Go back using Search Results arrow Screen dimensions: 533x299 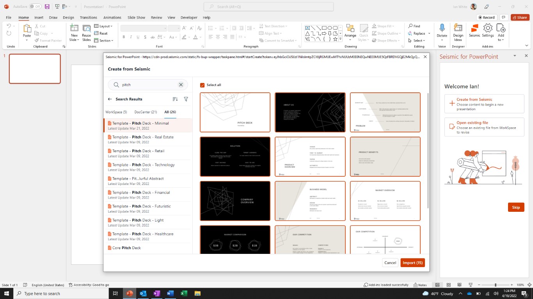point(110,99)
